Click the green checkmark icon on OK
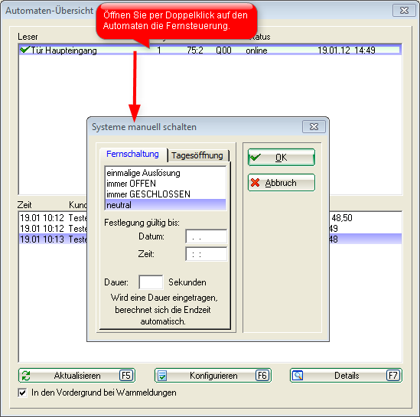Image resolution: width=420 pixels, height=417 pixels. click(x=256, y=157)
